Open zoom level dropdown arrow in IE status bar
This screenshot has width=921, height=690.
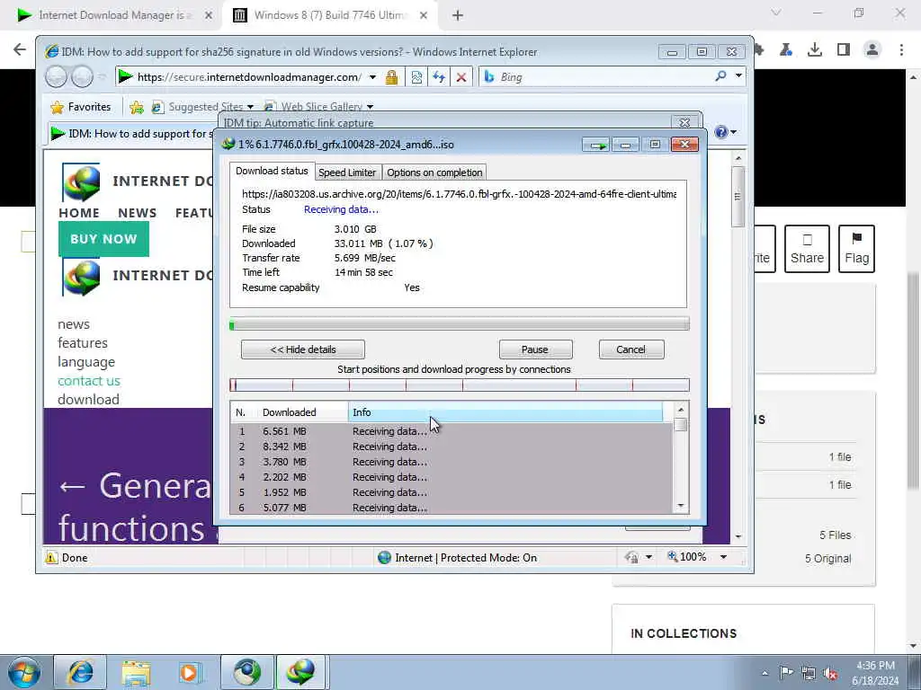click(724, 557)
